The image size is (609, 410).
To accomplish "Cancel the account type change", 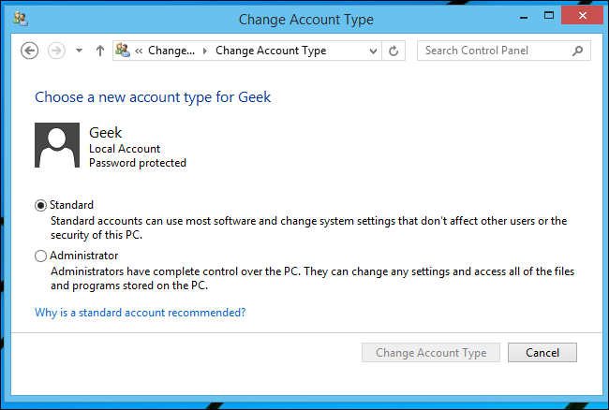I will [x=542, y=353].
